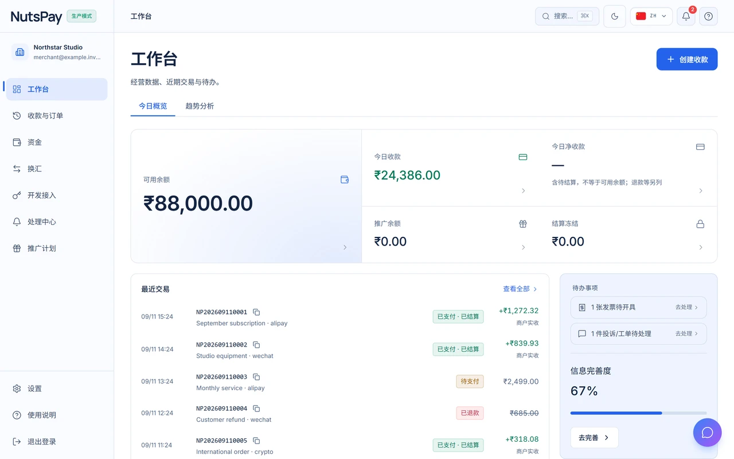
Task: Open the ZH language dropdown
Action: [651, 16]
